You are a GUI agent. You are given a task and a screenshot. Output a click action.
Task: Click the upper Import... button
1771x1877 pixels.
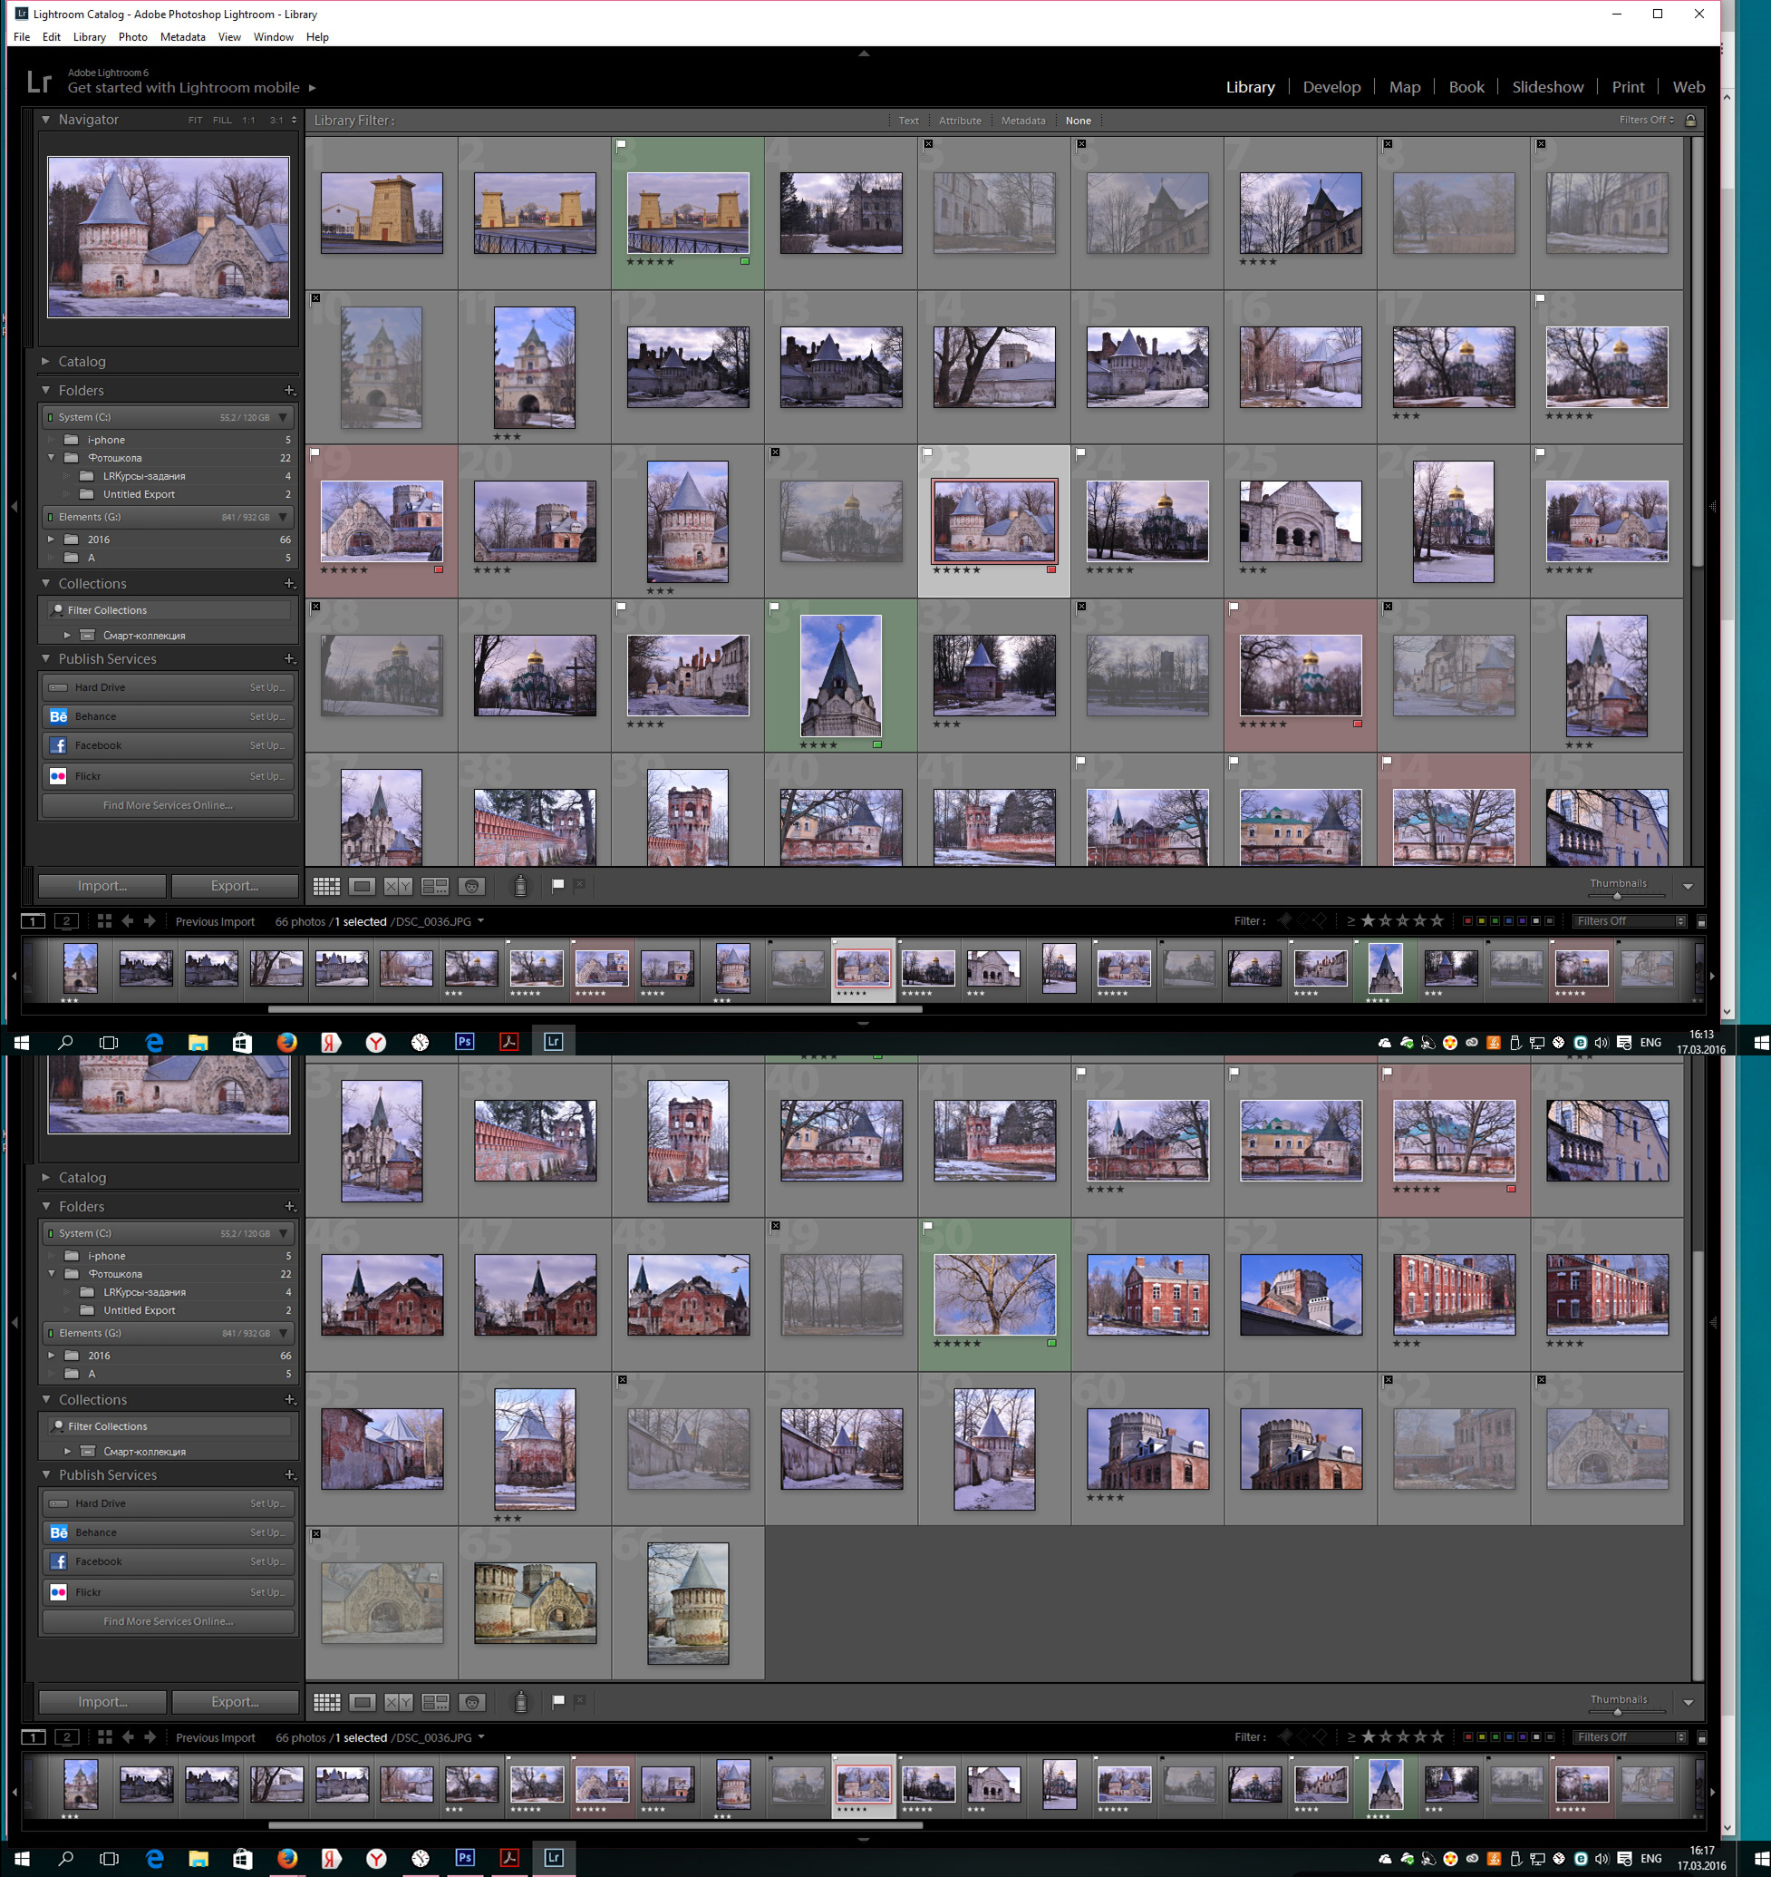102,886
